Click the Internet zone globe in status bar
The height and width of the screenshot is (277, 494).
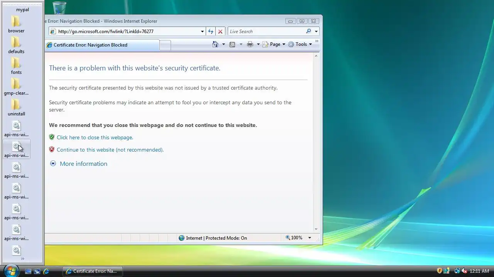tap(181, 238)
